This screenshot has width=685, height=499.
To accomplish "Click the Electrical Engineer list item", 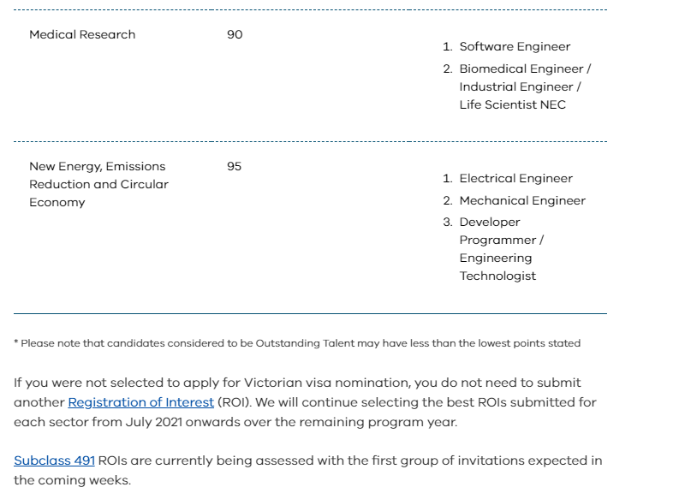I will pyautogui.click(x=515, y=179).
